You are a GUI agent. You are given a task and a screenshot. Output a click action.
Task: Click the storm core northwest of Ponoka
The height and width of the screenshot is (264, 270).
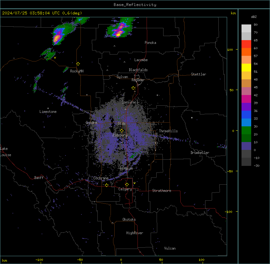(119, 31)
